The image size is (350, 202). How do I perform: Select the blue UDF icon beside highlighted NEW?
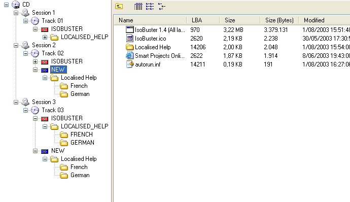(x=45, y=70)
